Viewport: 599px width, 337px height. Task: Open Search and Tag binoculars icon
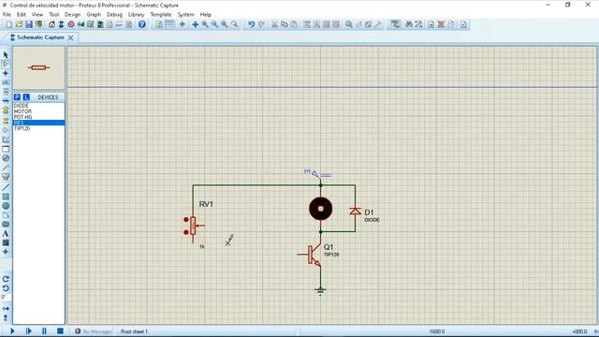coord(409,24)
